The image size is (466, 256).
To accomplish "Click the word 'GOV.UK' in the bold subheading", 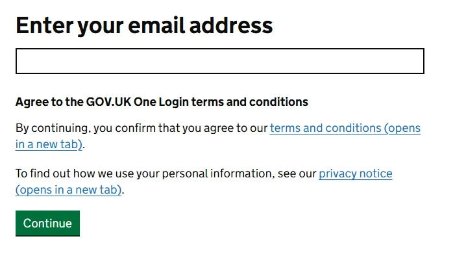I will (108, 102).
